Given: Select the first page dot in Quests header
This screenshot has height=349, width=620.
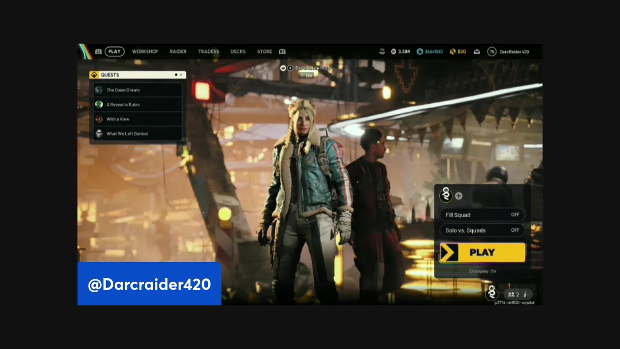Looking at the screenshot, I should point(176,75).
